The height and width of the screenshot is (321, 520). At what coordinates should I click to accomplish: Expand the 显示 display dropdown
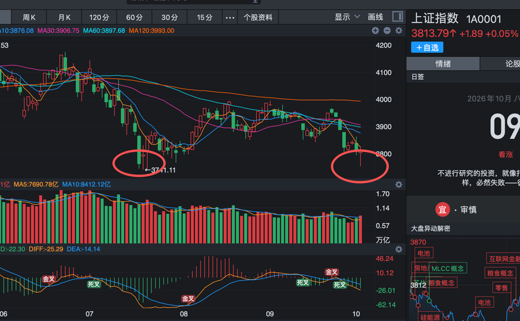click(347, 17)
